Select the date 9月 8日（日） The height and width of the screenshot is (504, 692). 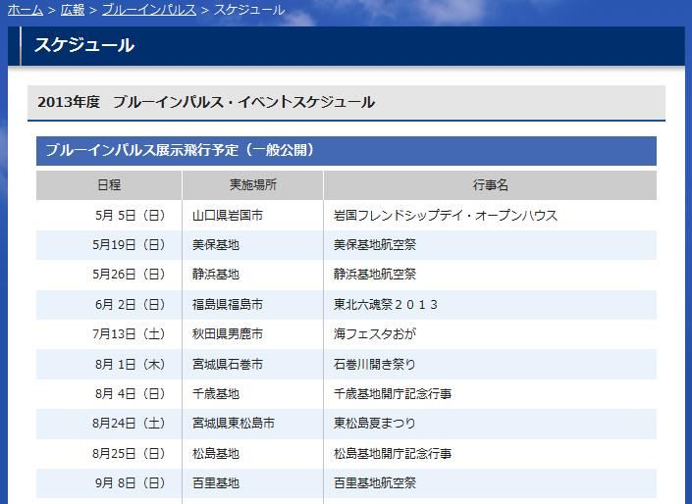click(x=132, y=482)
